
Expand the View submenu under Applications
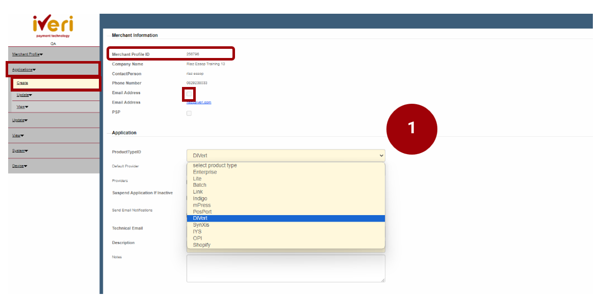pyautogui.click(x=22, y=107)
